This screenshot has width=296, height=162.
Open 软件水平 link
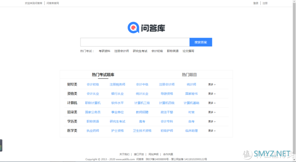click(118, 103)
